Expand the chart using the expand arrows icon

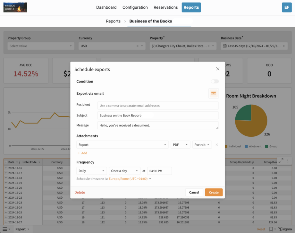(x=281, y=161)
